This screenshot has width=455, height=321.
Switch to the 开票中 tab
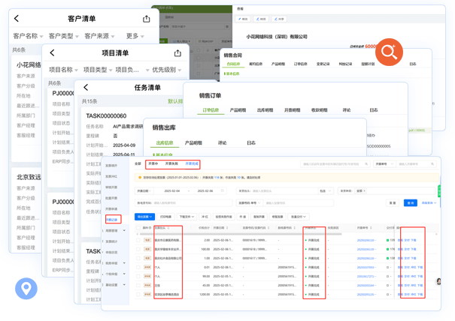pyautogui.click(x=153, y=163)
